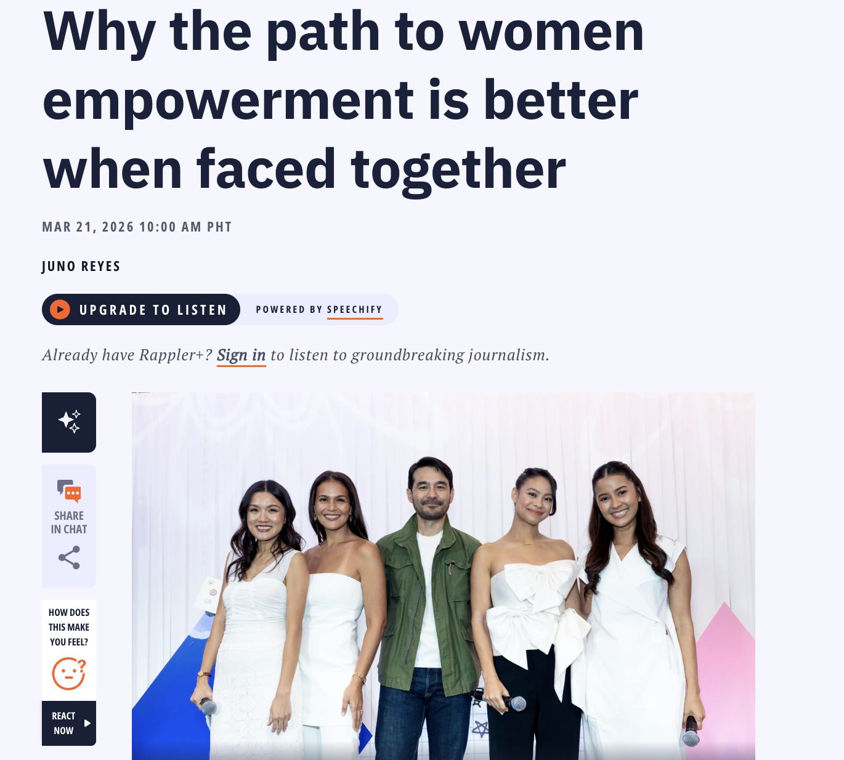Viewport: 844px width, 760px height.
Task: Open the Share in Chat speech bubble icon
Action: click(69, 491)
